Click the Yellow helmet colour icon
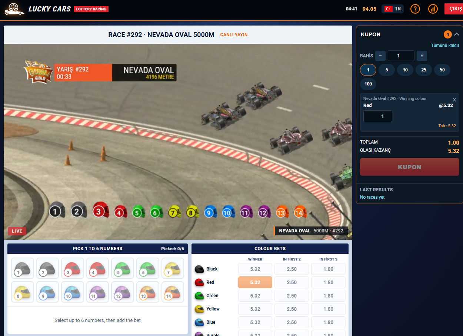 (199, 309)
